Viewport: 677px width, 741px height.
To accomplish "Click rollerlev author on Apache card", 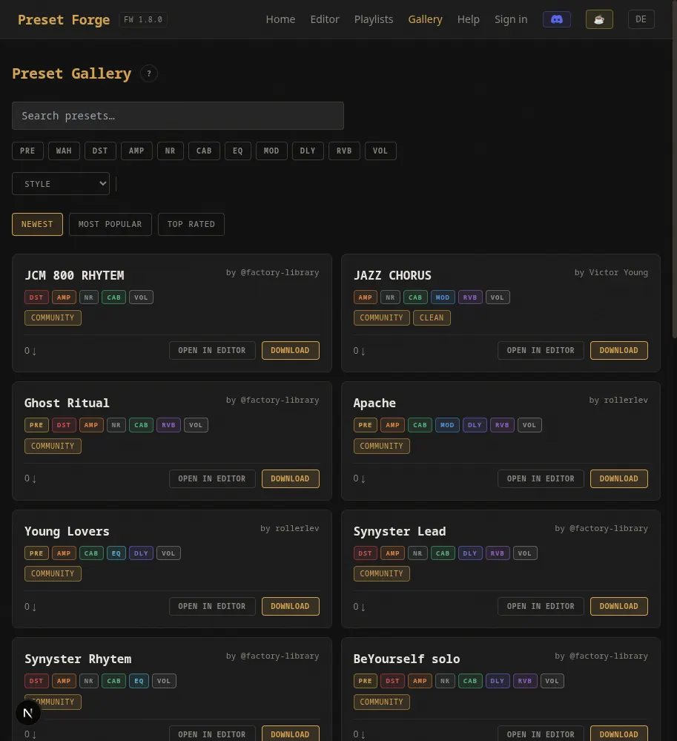I will (x=626, y=401).
